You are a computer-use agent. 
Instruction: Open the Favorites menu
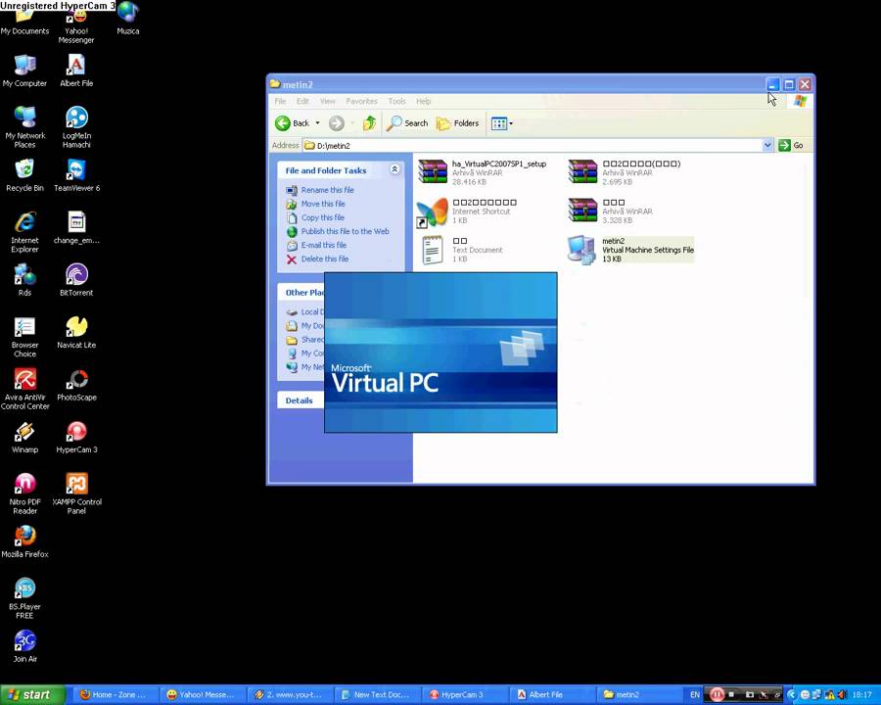[361, 101]
